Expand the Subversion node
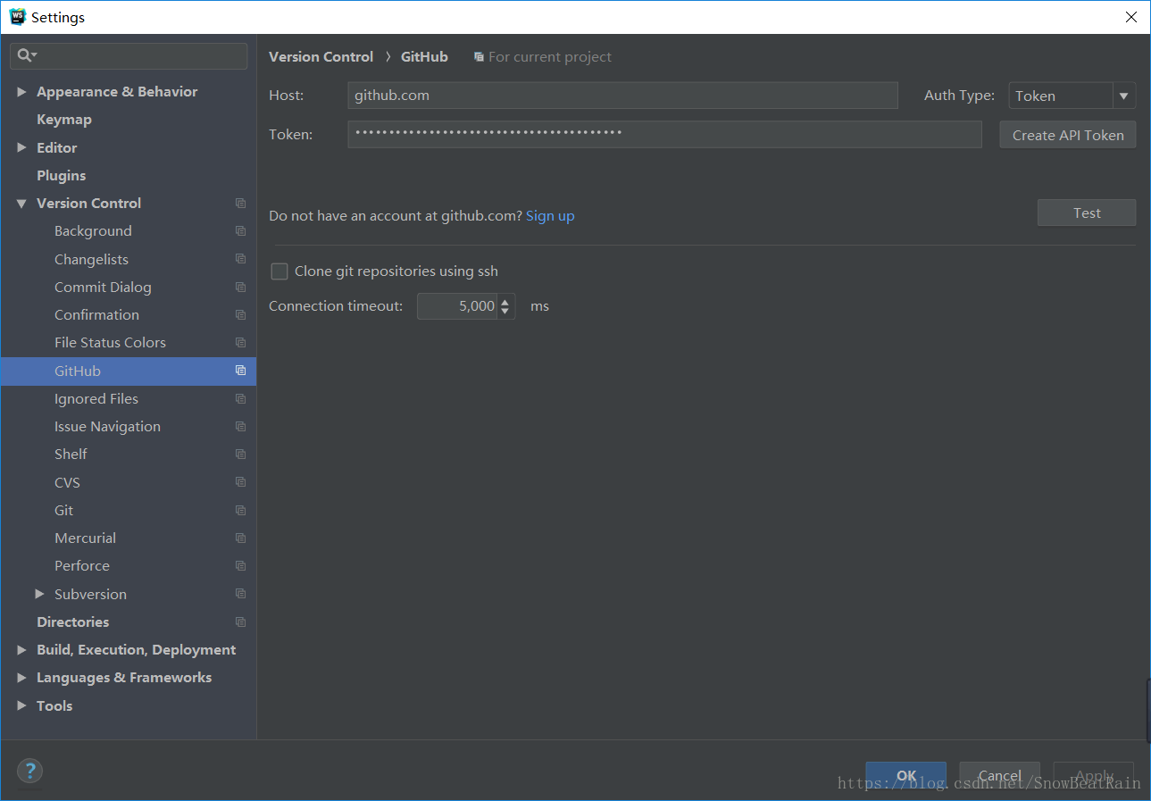 pos(39,594)
